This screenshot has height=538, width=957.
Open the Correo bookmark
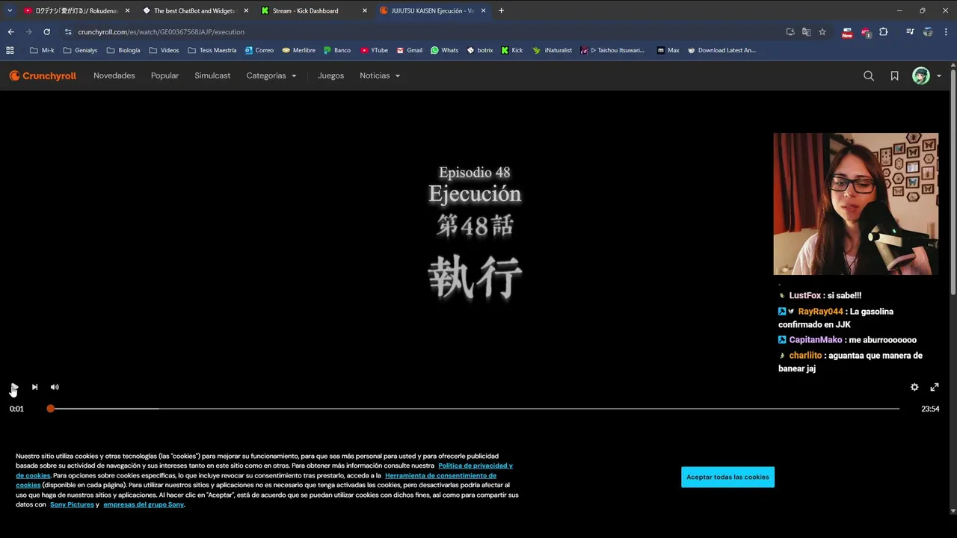259,50
